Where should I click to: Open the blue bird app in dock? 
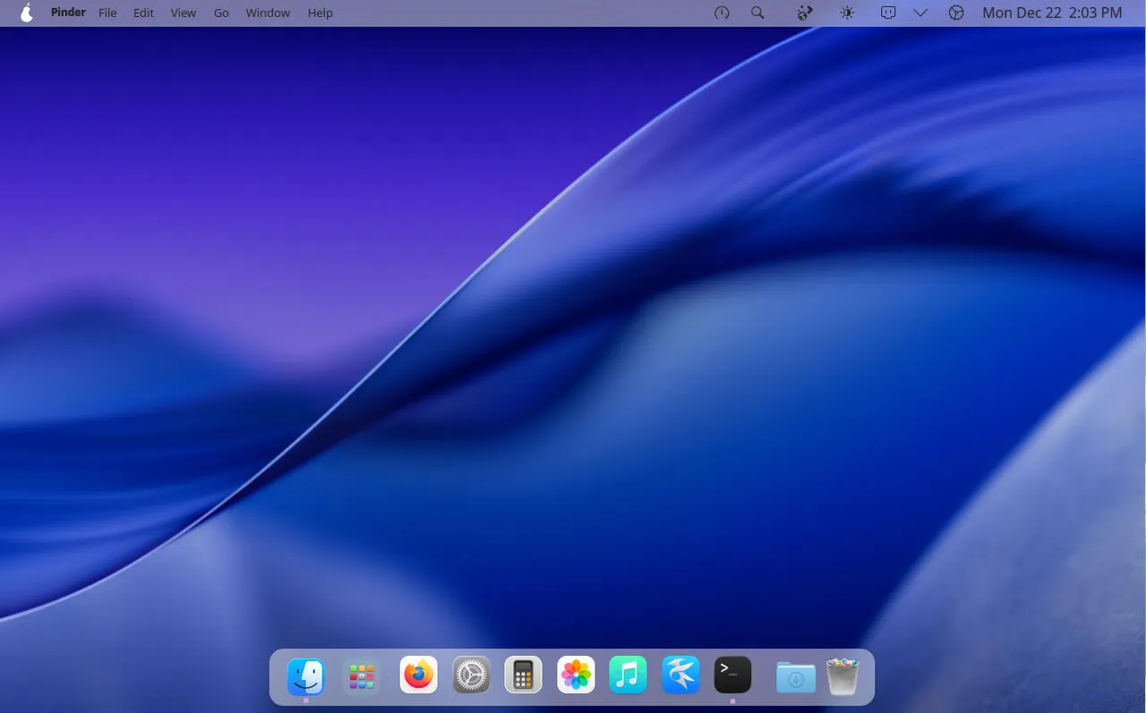point(680,675)
